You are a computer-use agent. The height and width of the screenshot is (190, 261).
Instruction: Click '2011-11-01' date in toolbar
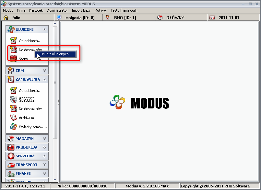tap(229, 17)
